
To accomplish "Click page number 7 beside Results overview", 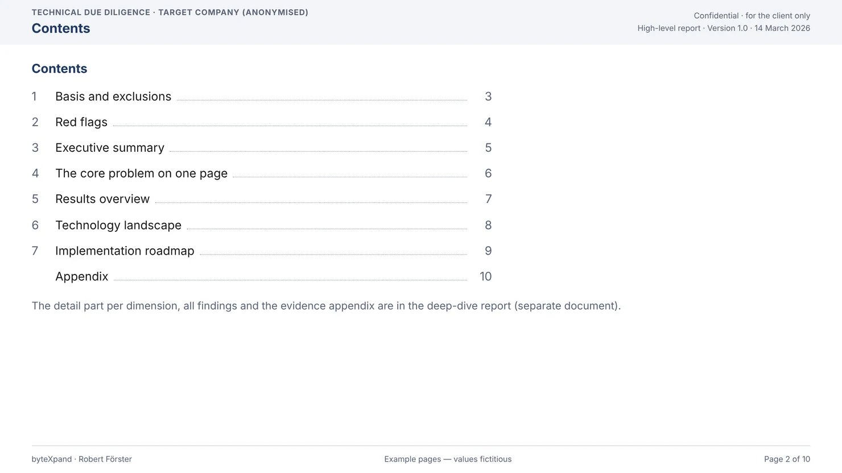I will [488, 199].
